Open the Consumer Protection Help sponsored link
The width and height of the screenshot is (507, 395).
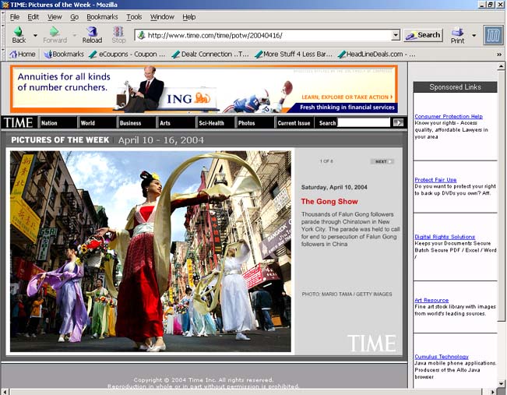(x=448, y=116)
